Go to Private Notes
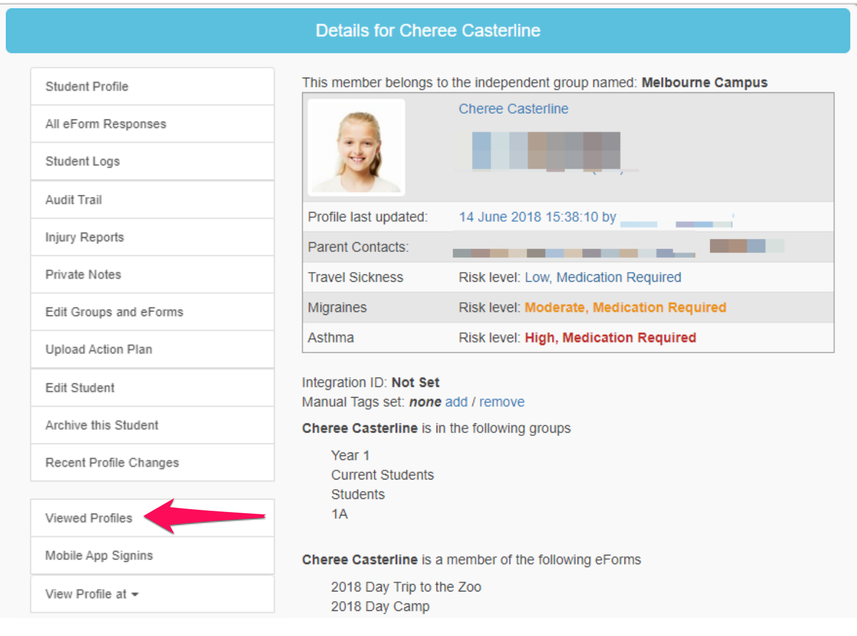Screen dimensions: 857x636 (x=83, y=274)
